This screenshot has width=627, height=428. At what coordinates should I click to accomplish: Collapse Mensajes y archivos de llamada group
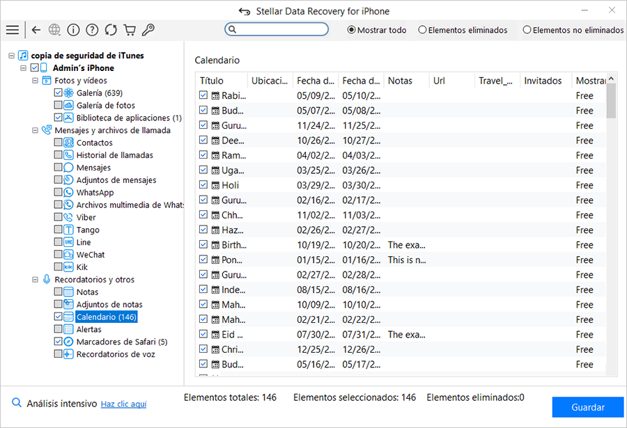pos(36,130)
